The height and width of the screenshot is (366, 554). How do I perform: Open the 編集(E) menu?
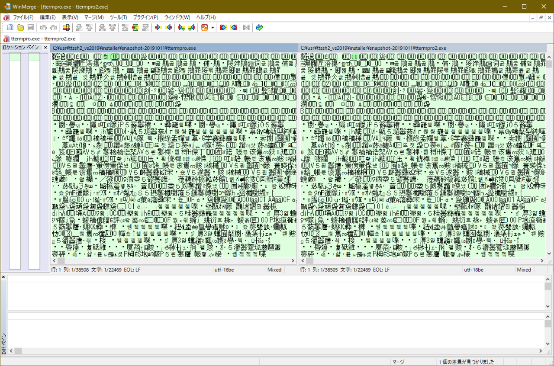pyautogui.click(x=48, y=17)
